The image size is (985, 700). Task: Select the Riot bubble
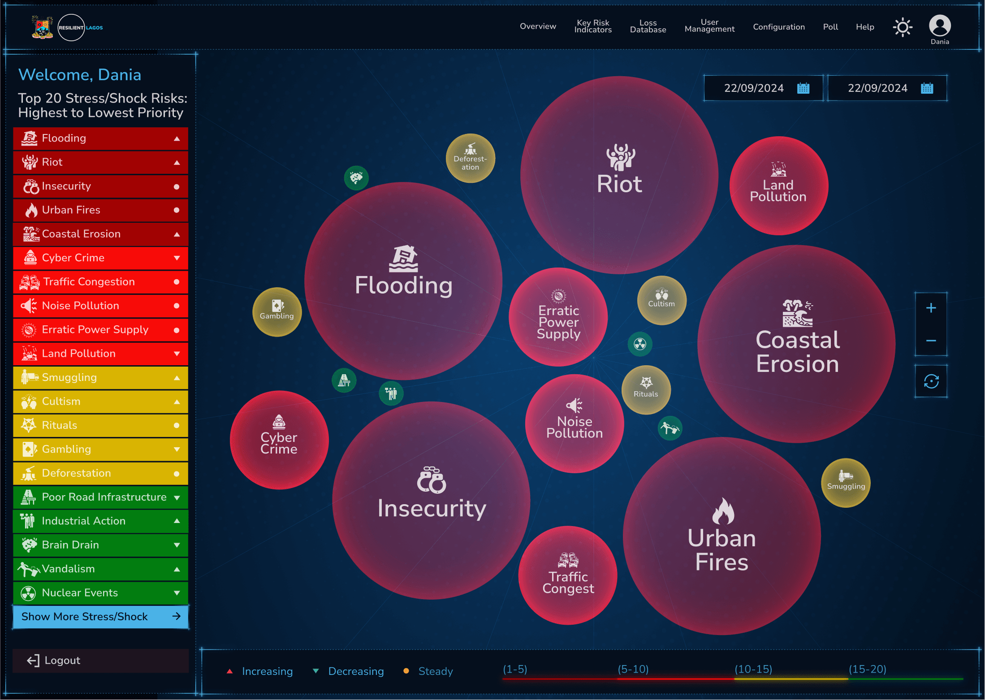click(x=619, y=175)
